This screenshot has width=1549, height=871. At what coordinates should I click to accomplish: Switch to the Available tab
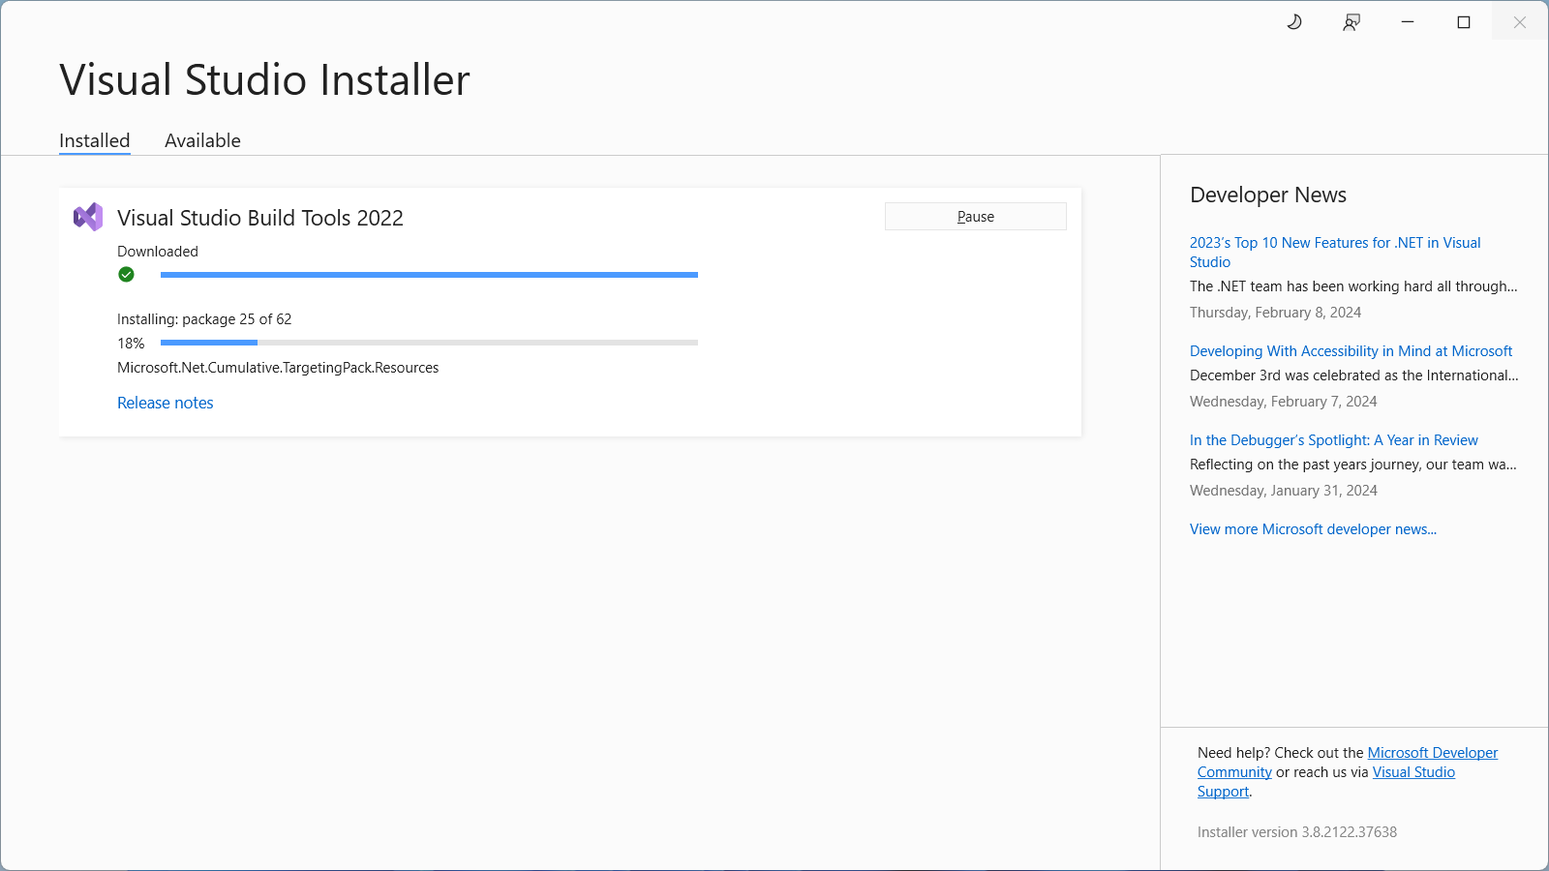[x=202, y=140]
